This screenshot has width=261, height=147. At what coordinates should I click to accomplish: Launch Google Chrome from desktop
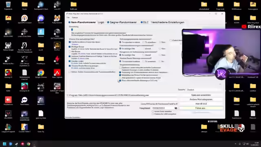coord(41,73)
